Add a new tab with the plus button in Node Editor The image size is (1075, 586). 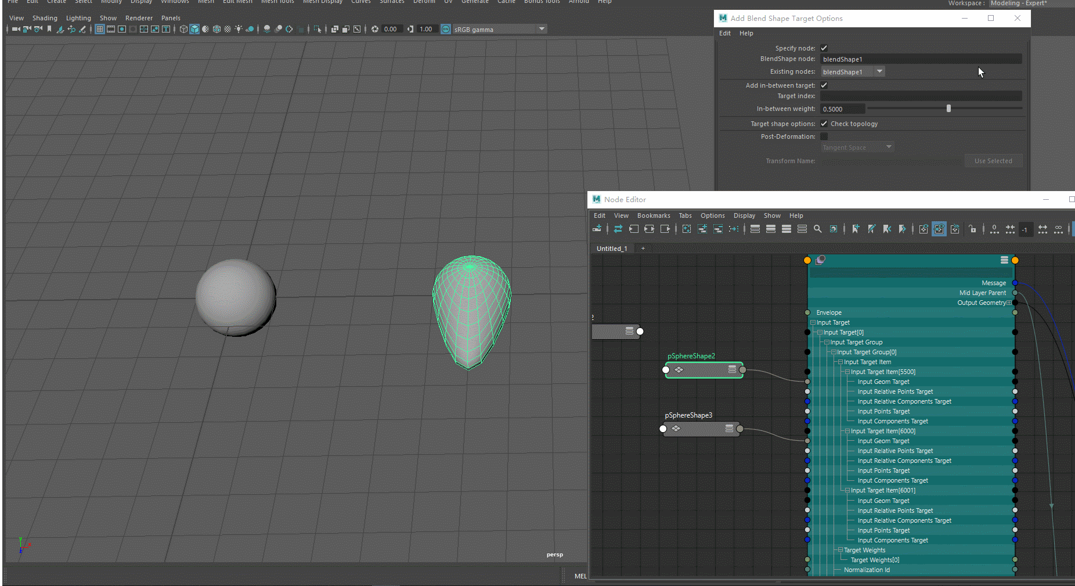coord(643,248)
